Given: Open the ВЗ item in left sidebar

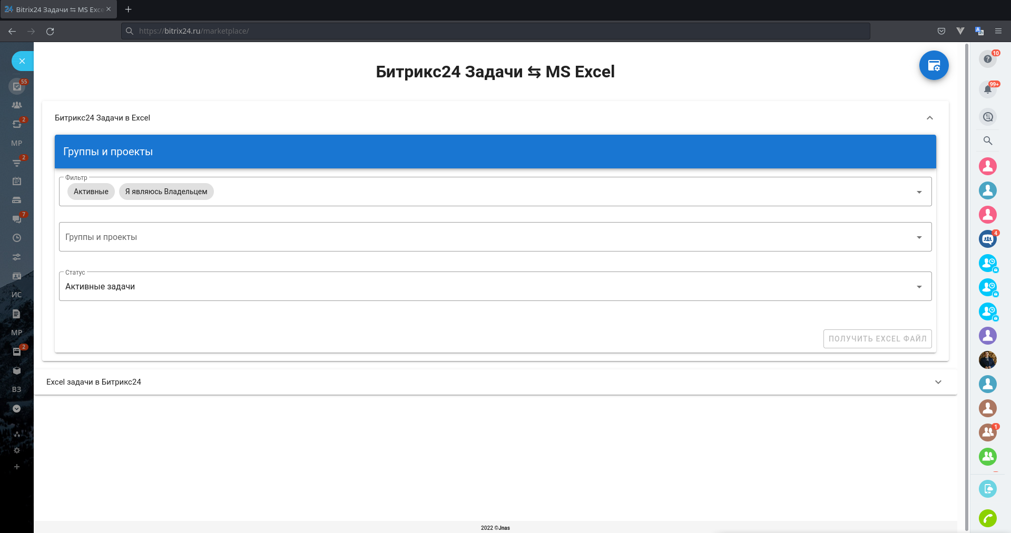Looking at the screenshot, I should click(x=17, y=389).
